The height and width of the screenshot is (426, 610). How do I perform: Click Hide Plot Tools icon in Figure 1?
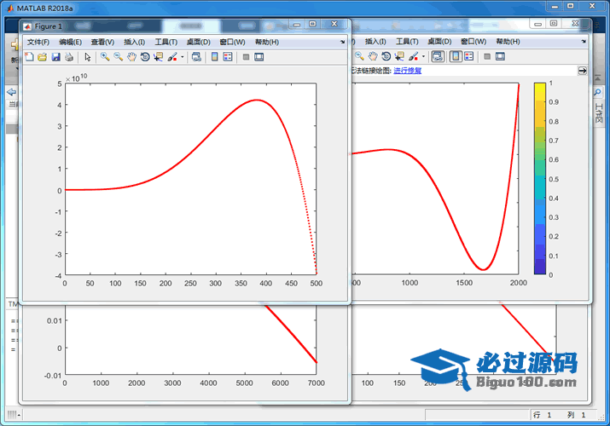point(246,57)
